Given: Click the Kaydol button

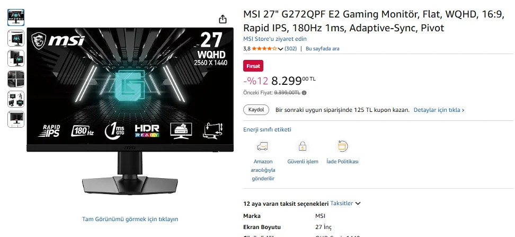Looking at the screenshot, I should [x=256, y=110].
